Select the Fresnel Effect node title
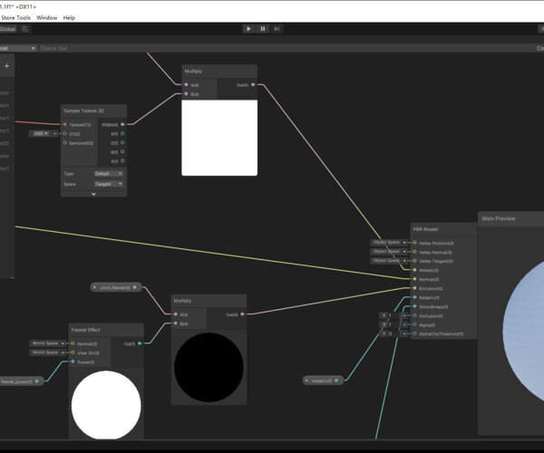The image size is (544, 453). pyautogui.click(x=86, y=330)
